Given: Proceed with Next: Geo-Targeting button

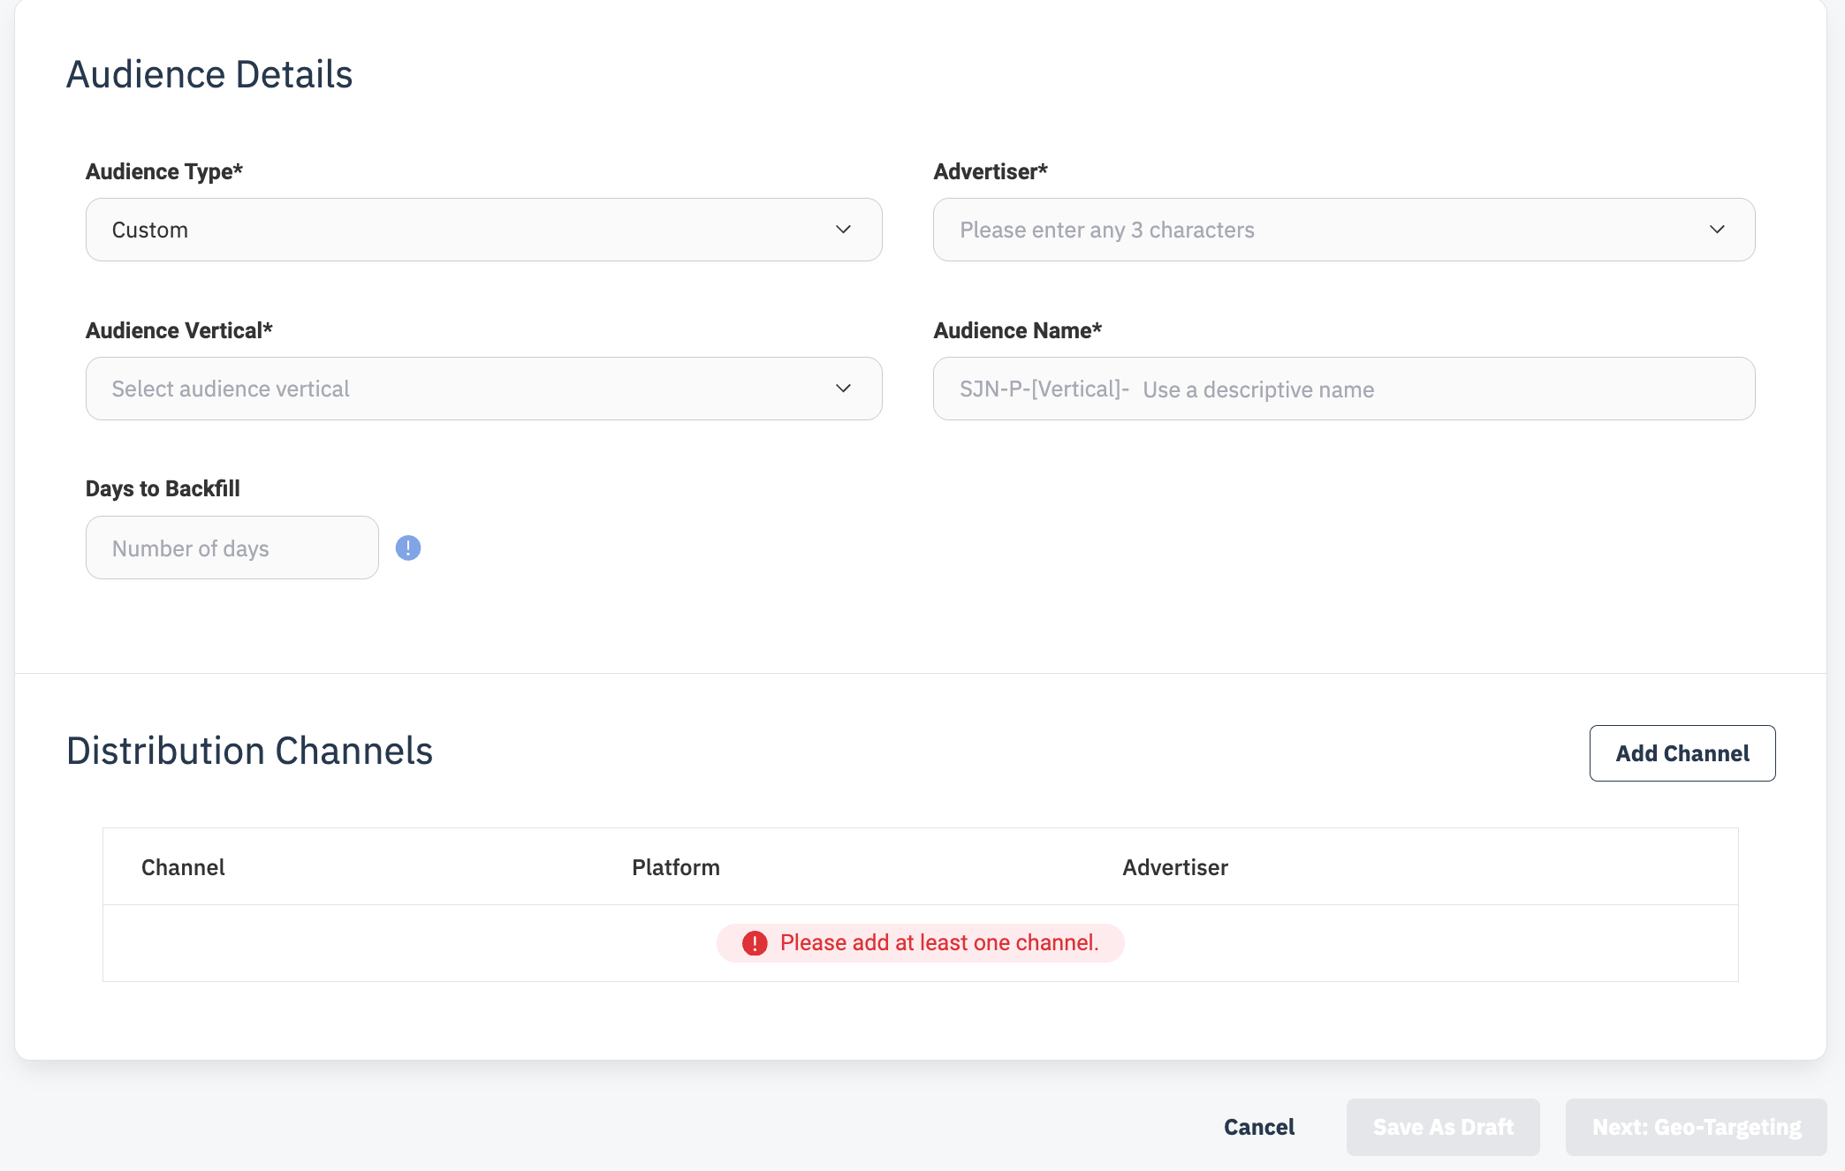Looking at the screenshot, I should coord(1695,1127).
